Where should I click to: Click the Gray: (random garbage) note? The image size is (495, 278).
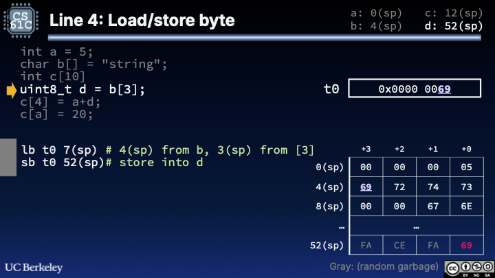[384, 266]
